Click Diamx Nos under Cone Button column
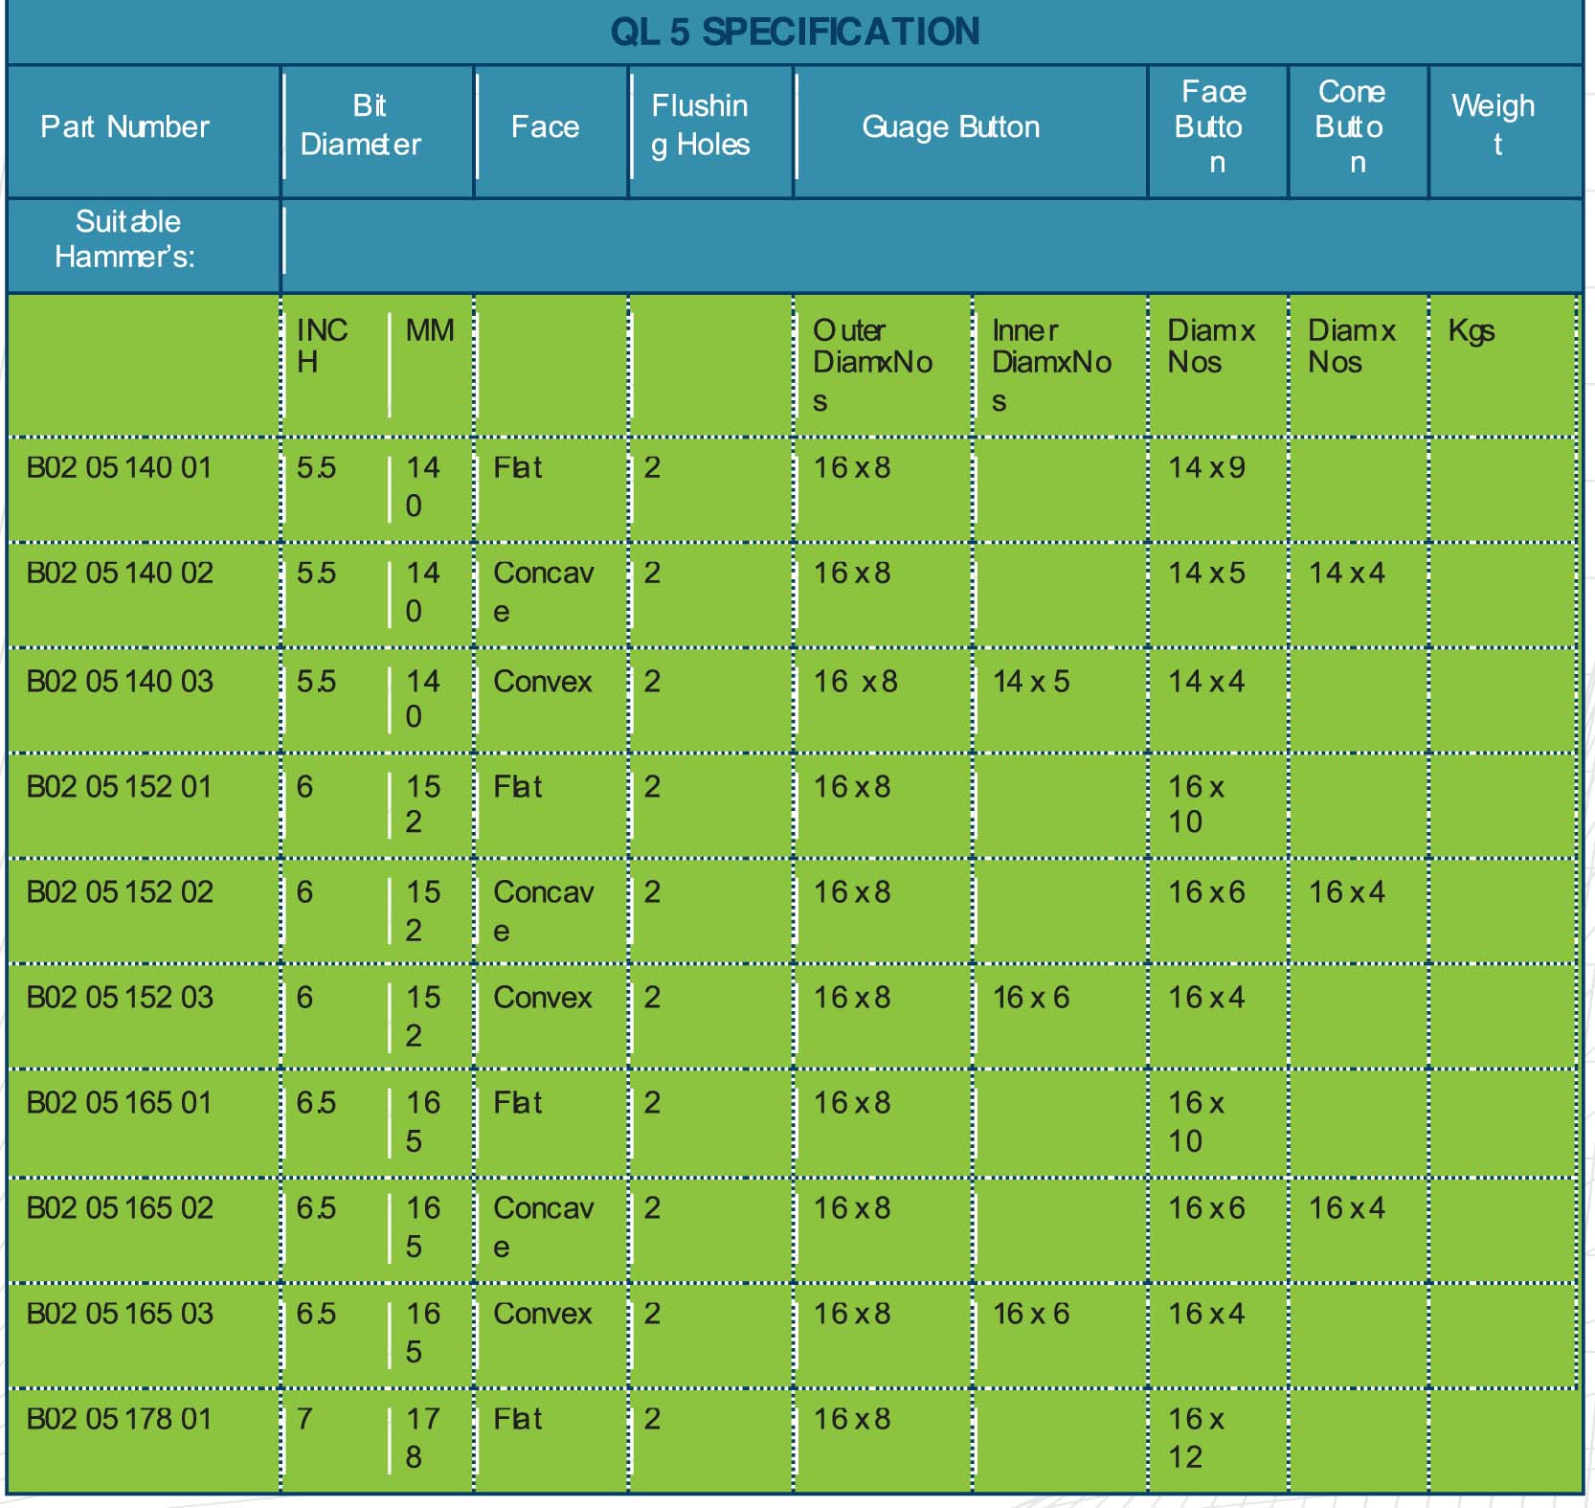 [1352, 346]
